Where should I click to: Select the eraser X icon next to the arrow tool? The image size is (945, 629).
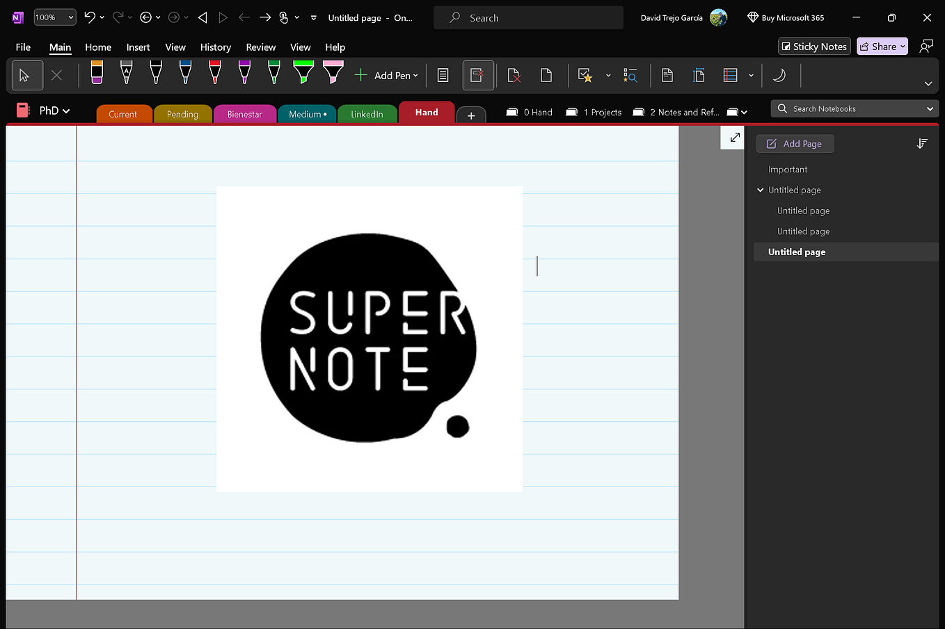click(x=58, y=74)
